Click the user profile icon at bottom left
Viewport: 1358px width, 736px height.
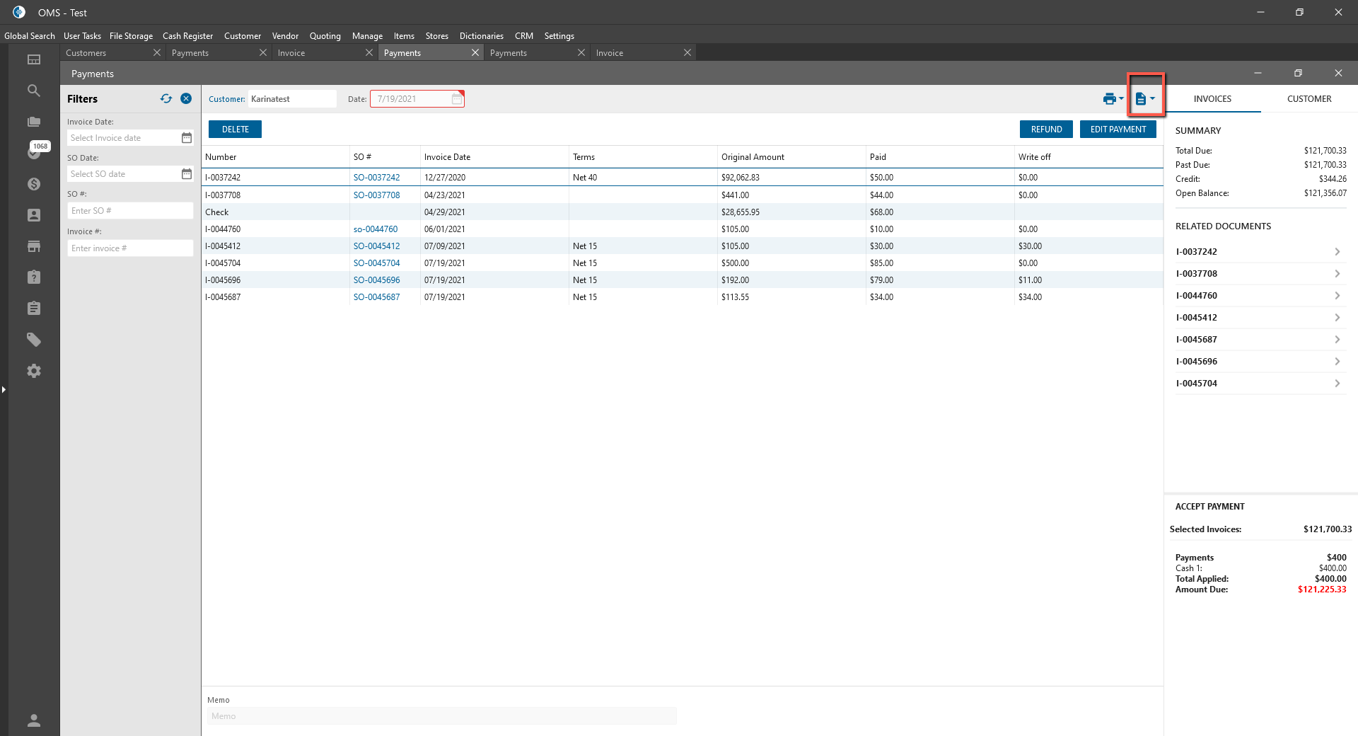click(33, 720)
